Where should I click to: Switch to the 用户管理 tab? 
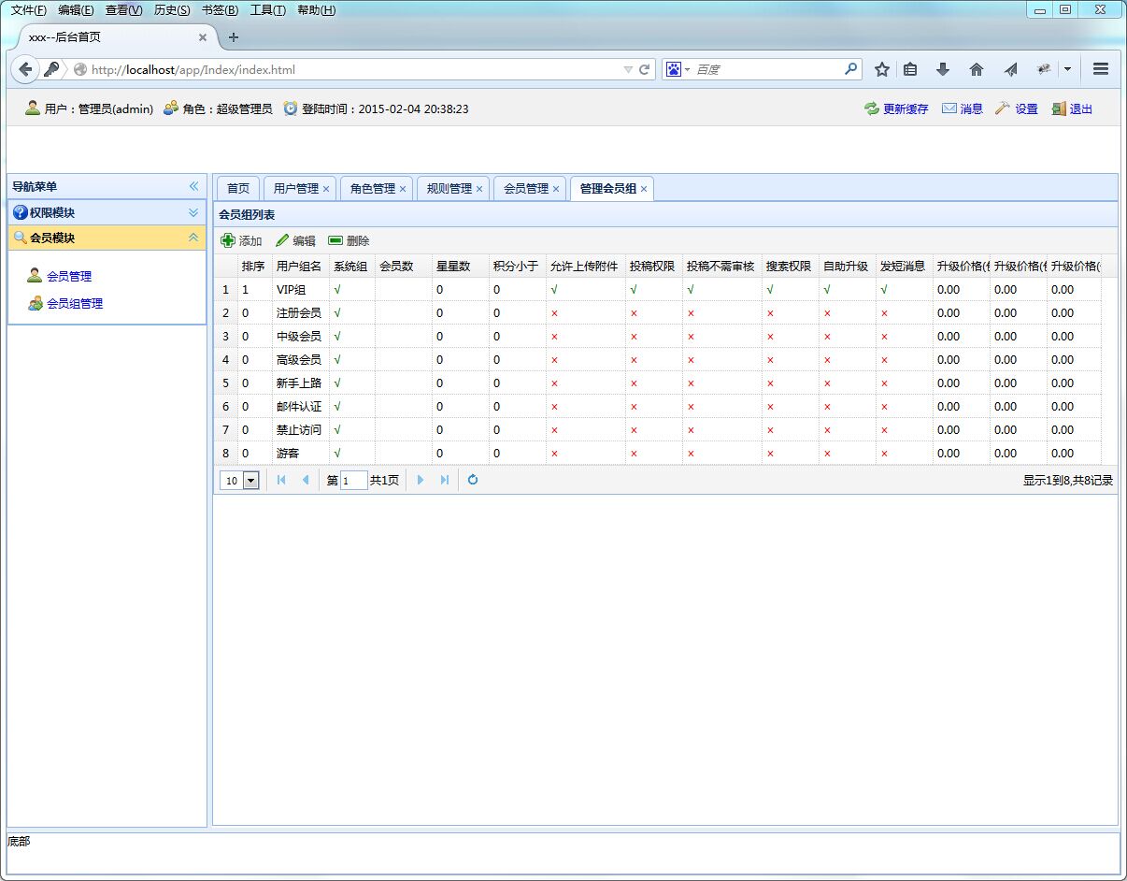296,189
